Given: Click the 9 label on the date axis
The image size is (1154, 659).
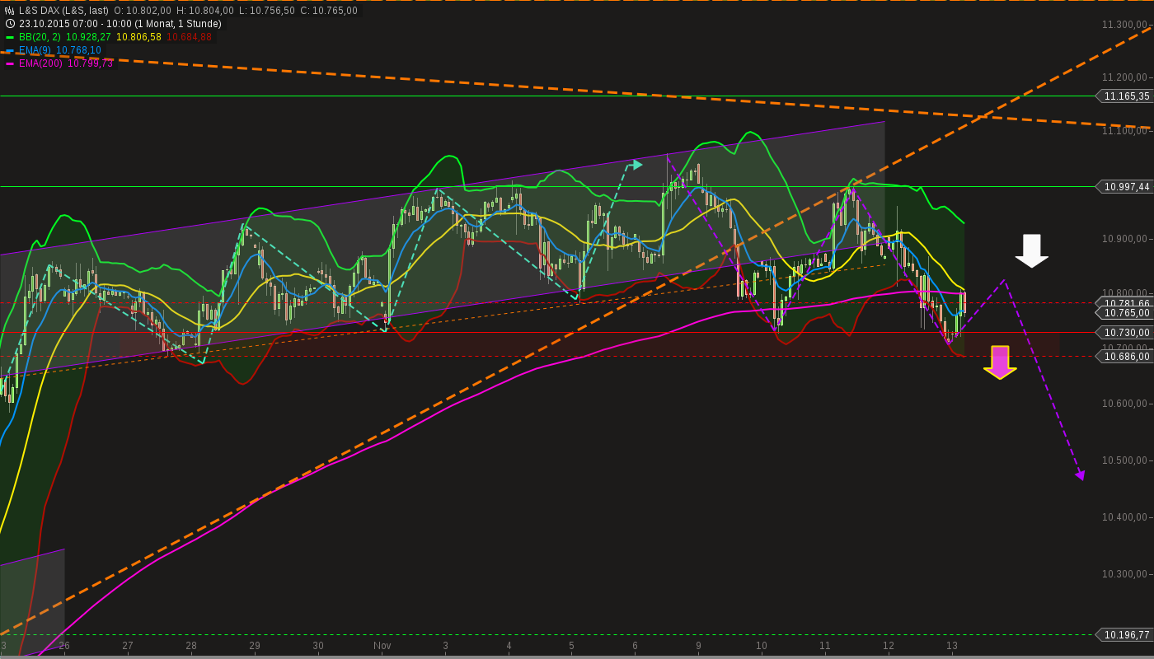Looking at the screenshot, I should coord(698,646).
